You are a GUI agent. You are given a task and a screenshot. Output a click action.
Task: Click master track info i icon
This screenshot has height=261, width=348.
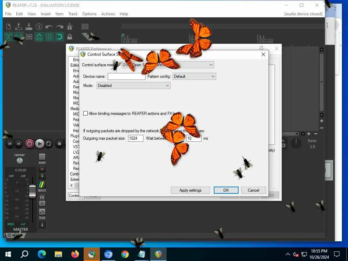click(x=42, y=225)
